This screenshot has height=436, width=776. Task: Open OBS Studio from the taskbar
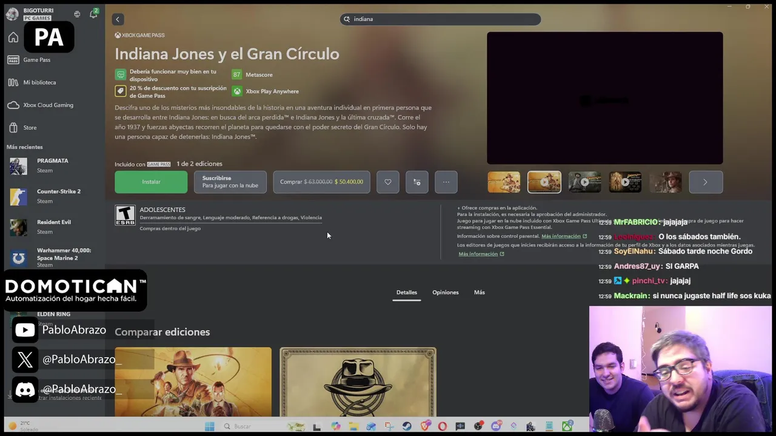click(478, 426)
